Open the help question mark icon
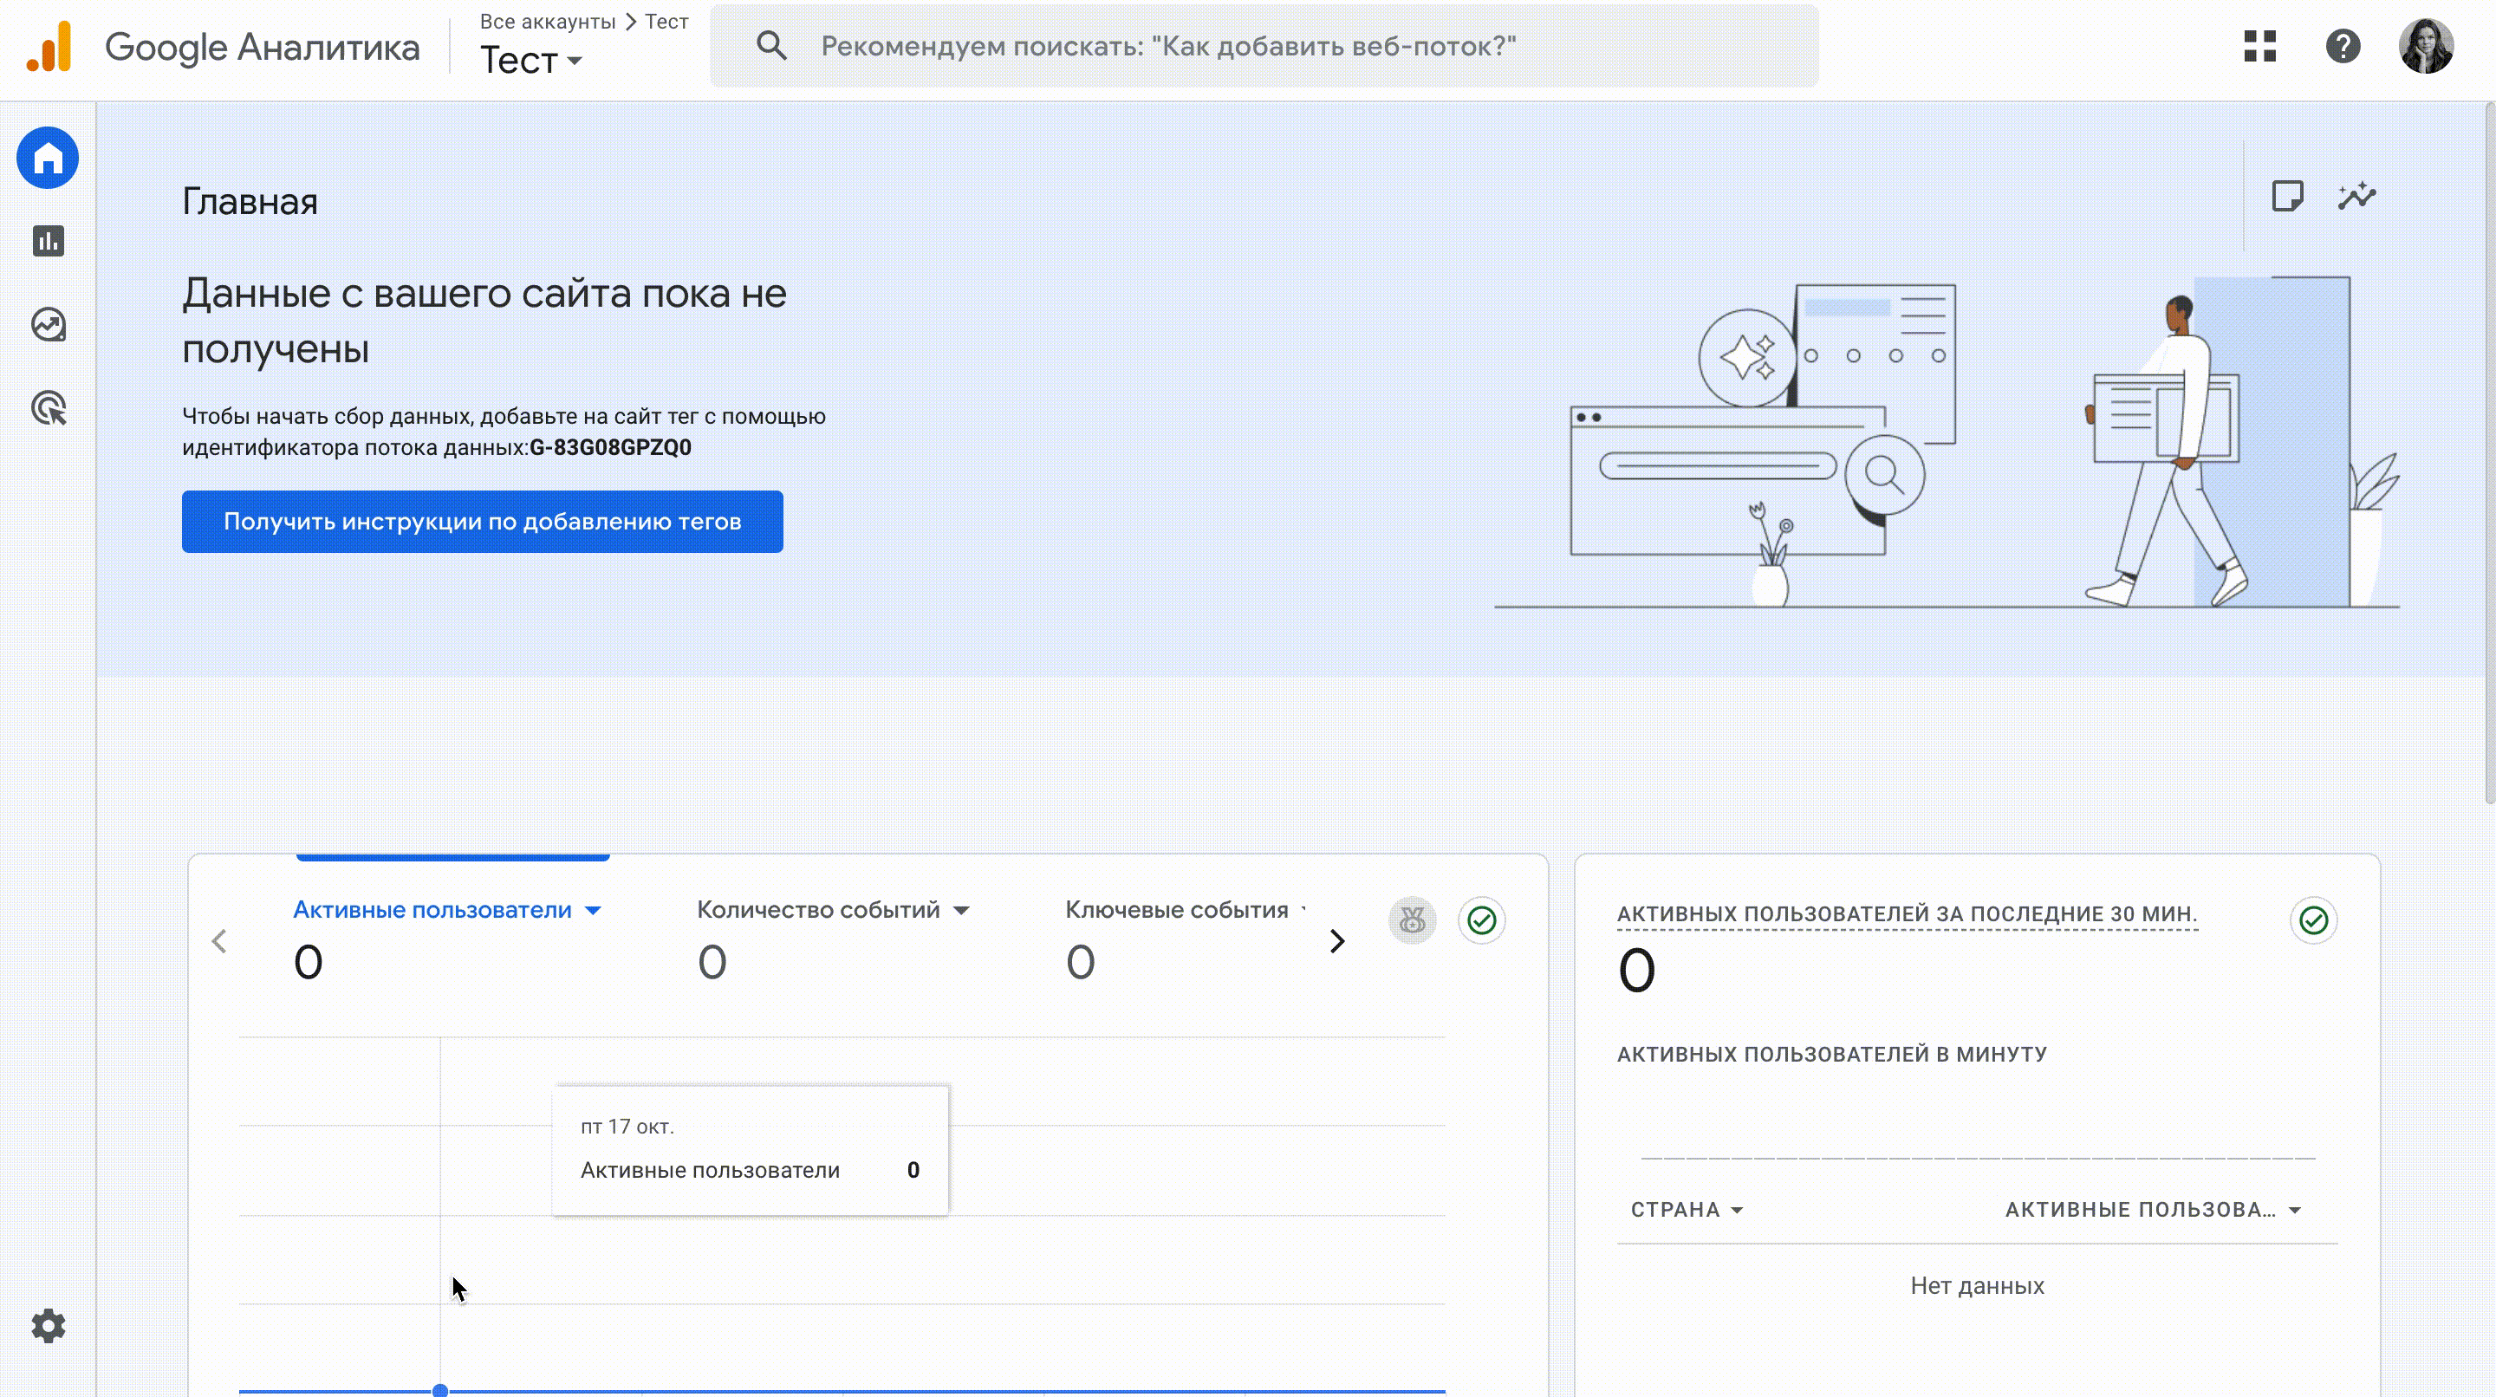This screenshot has width=2496, height=1397. [x=2342, y=46]
